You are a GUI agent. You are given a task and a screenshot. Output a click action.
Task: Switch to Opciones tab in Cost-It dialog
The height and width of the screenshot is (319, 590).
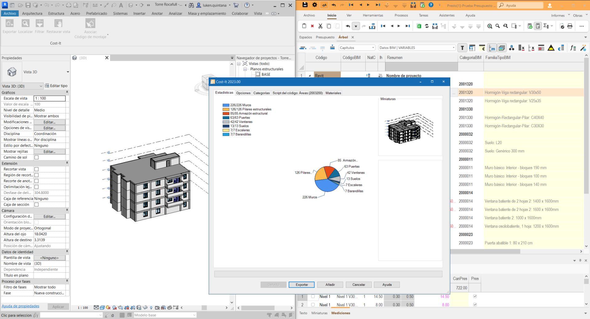pos(243,93)
